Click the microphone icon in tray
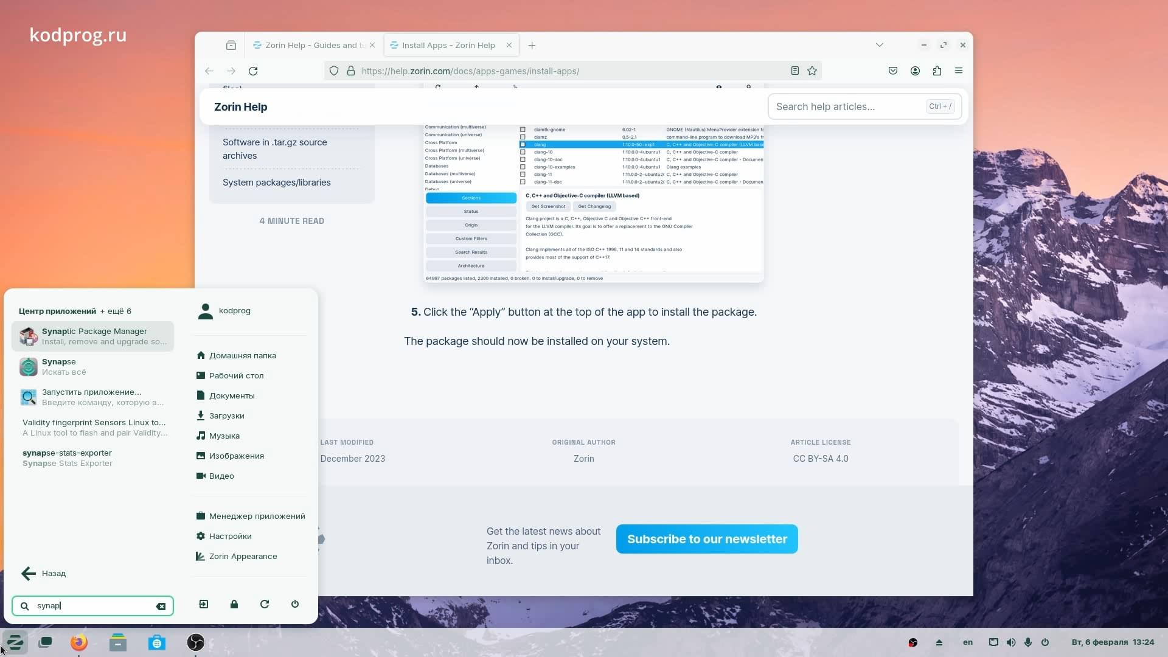 (x=1028, y=642)
